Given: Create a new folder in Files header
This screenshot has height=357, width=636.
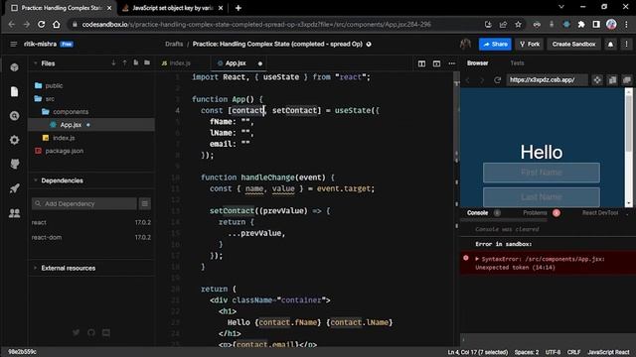Looking at the screenshot, I should click(147, 62).
